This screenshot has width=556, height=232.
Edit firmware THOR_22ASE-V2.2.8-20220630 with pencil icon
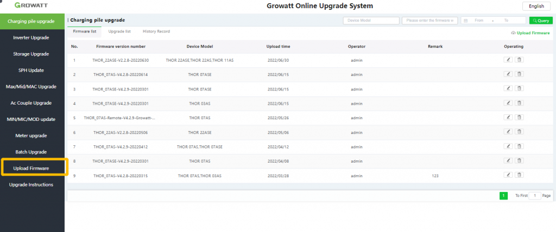(508, 60)
